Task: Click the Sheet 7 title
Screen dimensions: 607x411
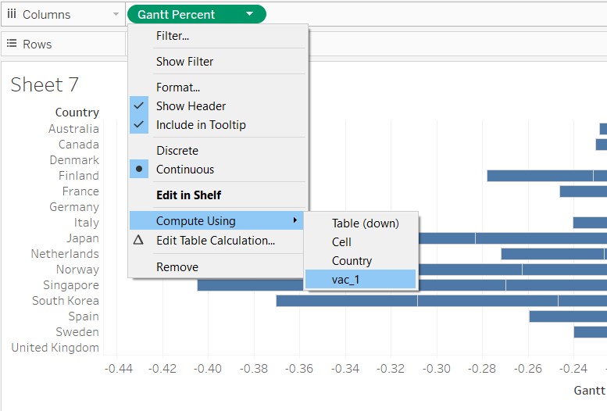Action: pyautogui.click(x=45, y=85)
